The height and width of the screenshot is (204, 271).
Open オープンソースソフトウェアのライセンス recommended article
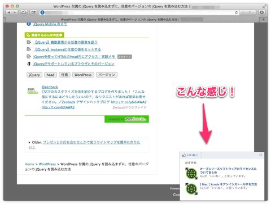(228, 171)
